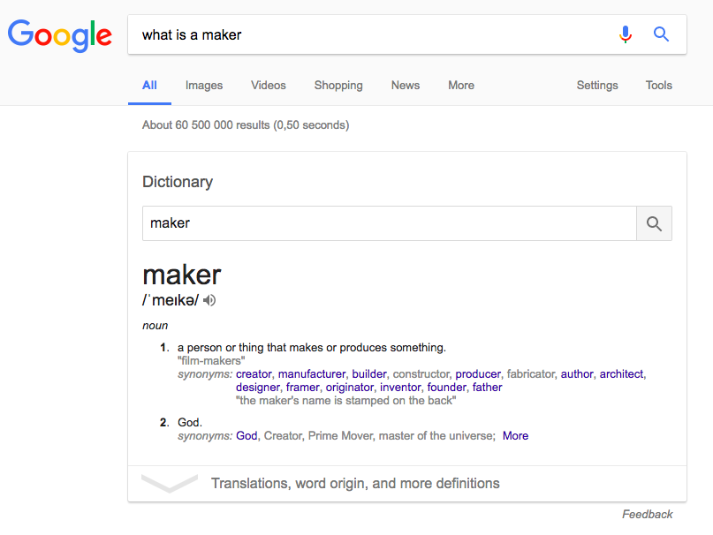The width and height of the screenshot is (713, 535).
Task: Open the Shopping tab
Action: (x=338, y=86)
